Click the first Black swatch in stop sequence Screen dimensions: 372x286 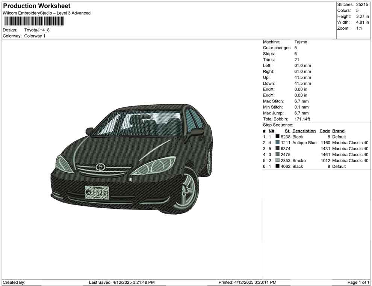(278, 137)
